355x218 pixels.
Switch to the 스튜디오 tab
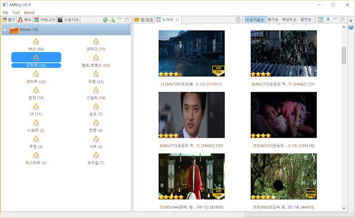(x=68, y=20)
